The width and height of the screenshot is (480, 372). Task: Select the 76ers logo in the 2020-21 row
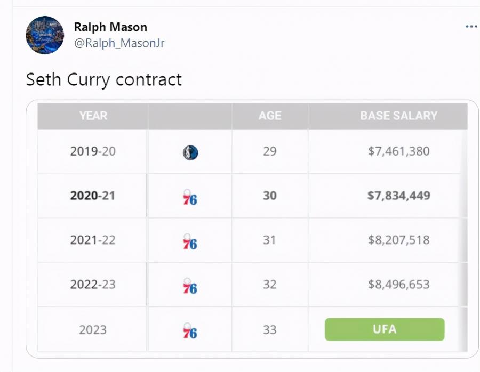coord(189,196)
